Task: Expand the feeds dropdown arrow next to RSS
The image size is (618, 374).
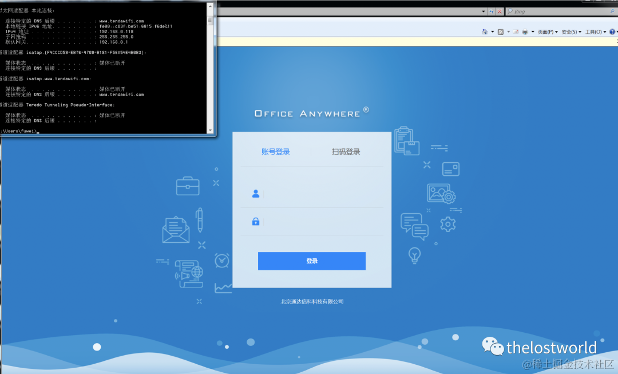Action: pyautogui.click(x=509, y=32)
